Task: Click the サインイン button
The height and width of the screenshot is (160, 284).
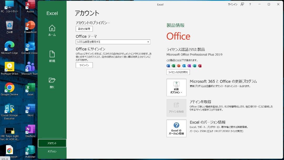Action: click(84, 65)
